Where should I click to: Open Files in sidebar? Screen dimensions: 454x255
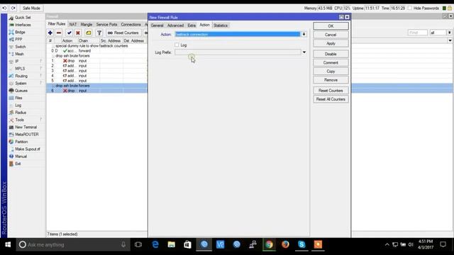[18, 98]
